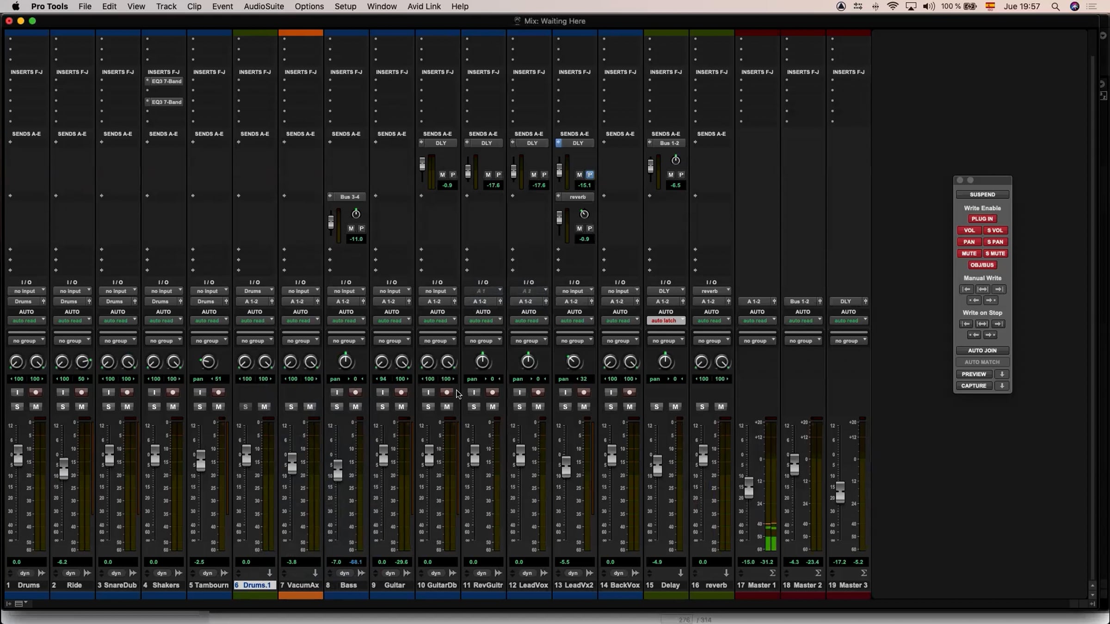Open the Window menu

[382, 6]
